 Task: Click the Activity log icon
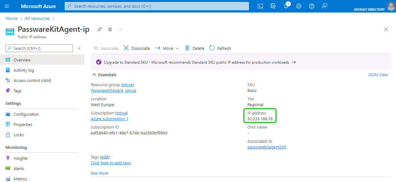point(8,70)
